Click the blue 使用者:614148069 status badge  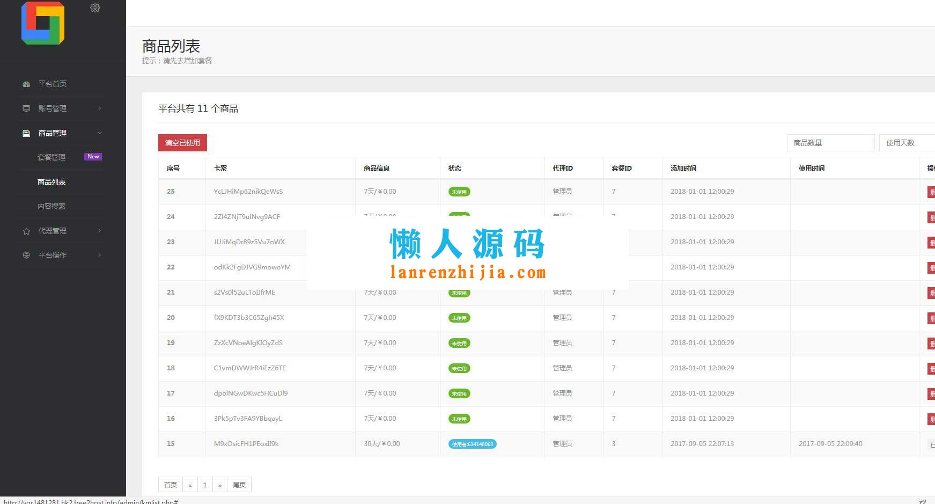[x=472, y=444]
